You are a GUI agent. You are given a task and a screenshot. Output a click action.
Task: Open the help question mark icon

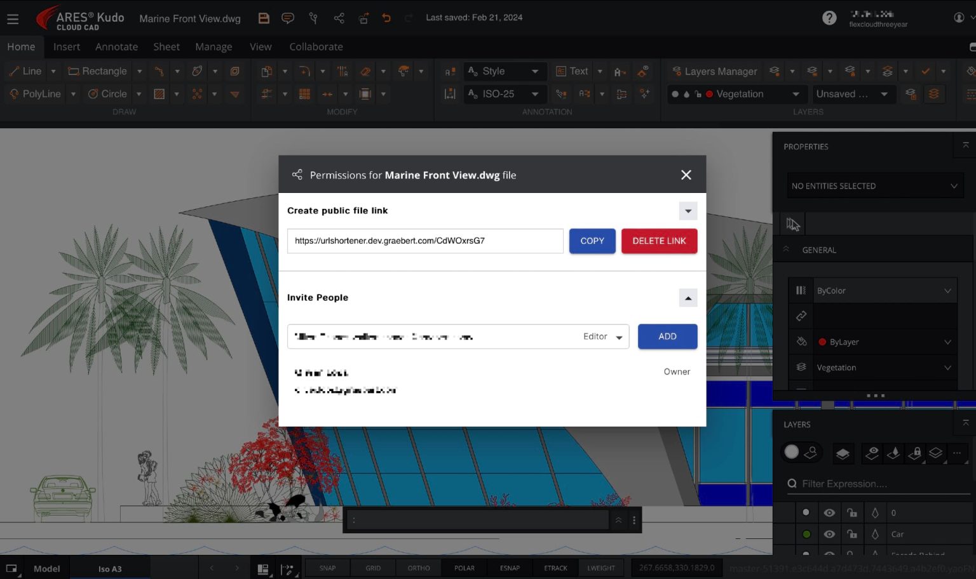click(829, 18)
